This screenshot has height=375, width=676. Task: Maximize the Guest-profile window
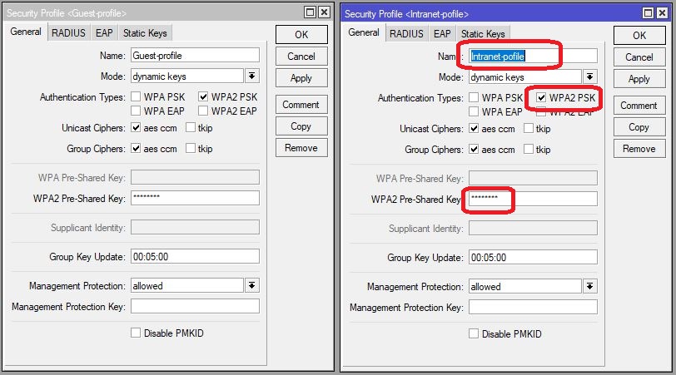tap(310, 12)
